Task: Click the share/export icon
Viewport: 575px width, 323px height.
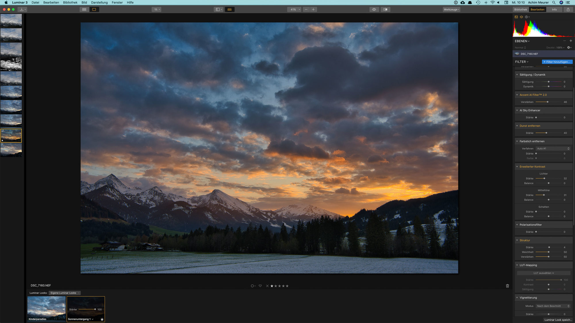Action: click(x=568, y=9)
